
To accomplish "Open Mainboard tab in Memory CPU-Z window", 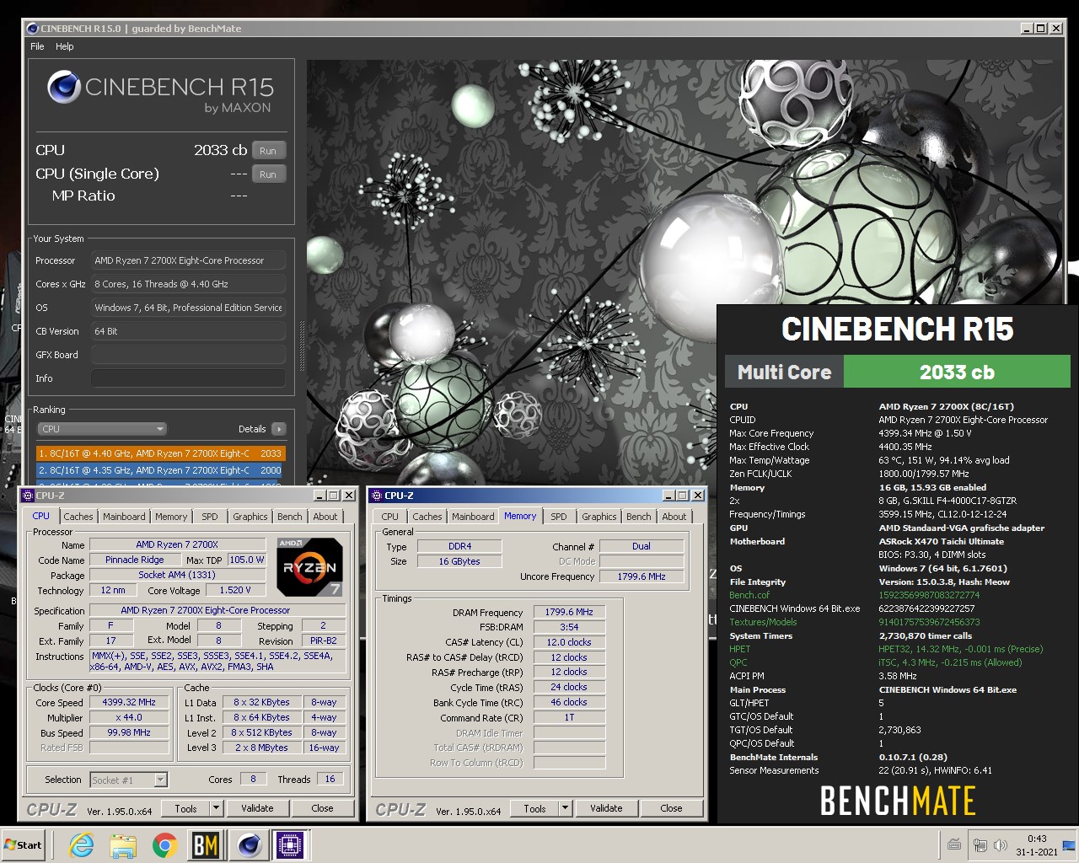I will 473,517.
